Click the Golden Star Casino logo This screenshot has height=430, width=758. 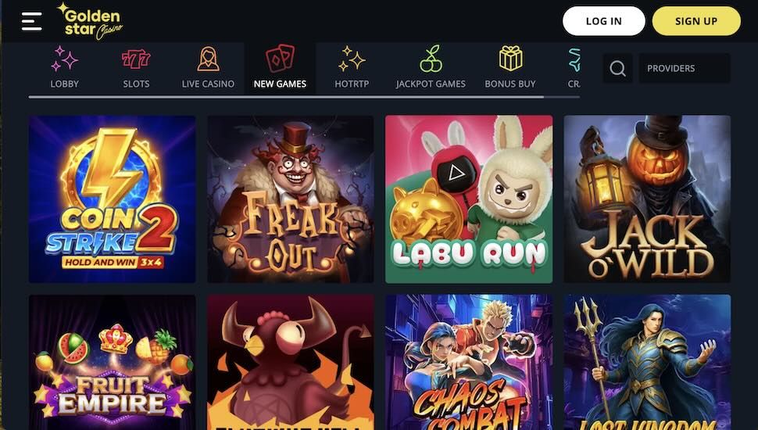[90, 22]
